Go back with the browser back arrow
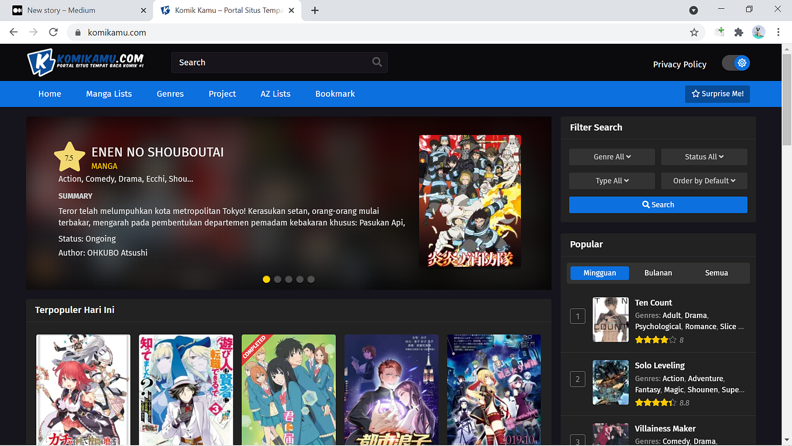Screen dimensions: 792x446 (x=13, y=32)
